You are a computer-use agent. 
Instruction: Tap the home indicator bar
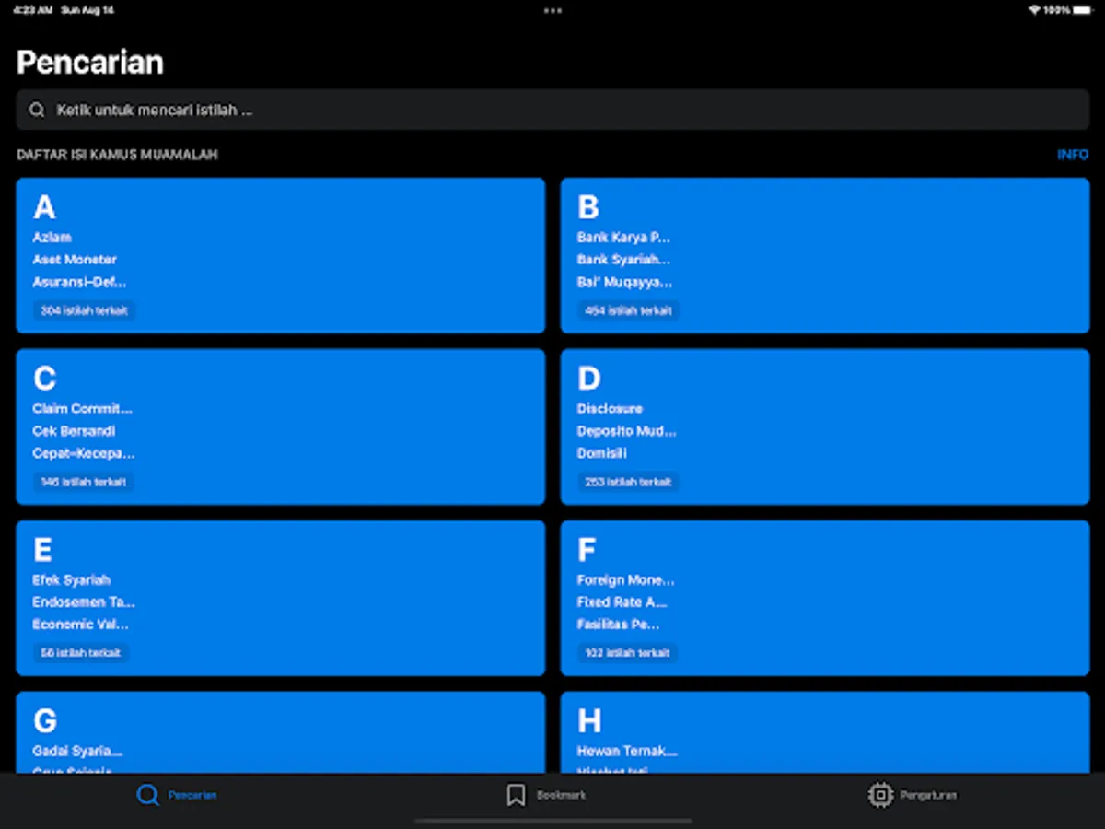[552, 821]
